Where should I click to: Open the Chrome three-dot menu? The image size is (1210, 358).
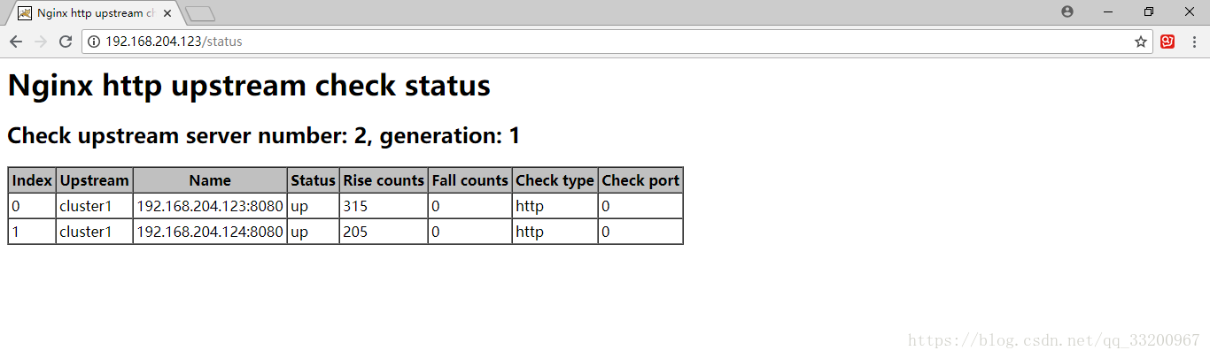point(1194,42)
